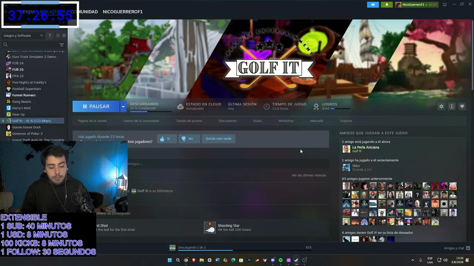The width and height of the screenshot is (474, 266).
Task: Expand the Juegos y Software filter dropdown
Action: (x=23, y=35)
